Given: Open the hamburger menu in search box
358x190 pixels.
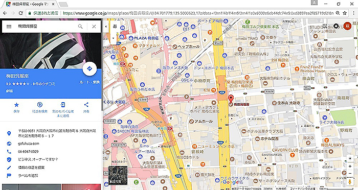Looking at the screenshot, I should pyautogui.click(x=9, y=27).
